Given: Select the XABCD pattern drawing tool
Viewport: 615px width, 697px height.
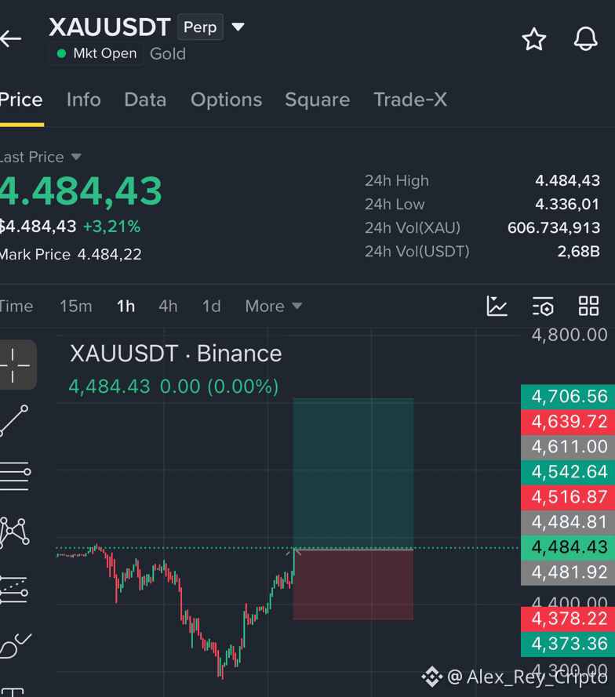Looking at the screenshot, I should (x=15, y=532).
